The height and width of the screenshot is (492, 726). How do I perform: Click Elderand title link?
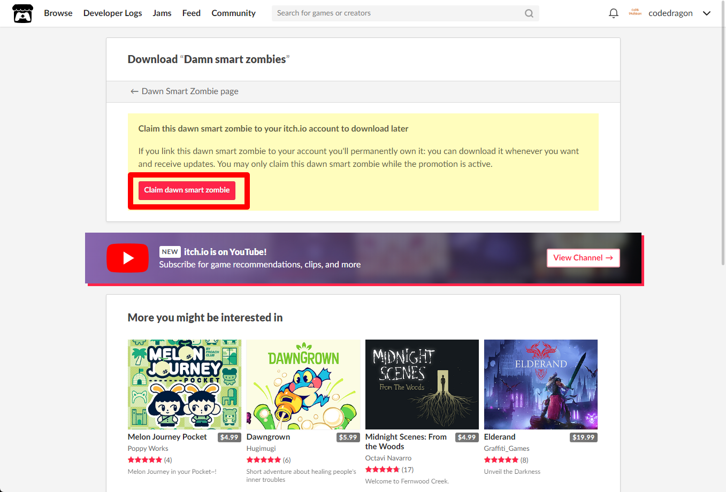point(500,437)
